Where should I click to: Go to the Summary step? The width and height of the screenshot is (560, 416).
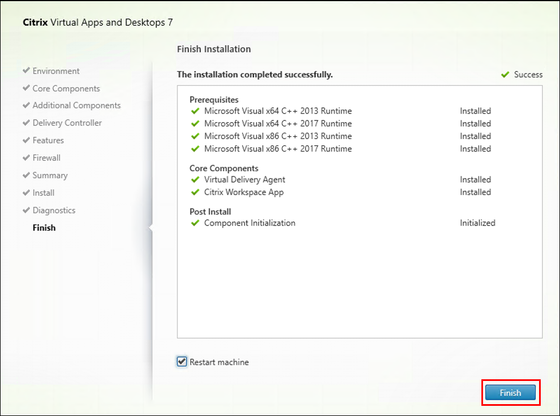[x=50, y=175]
